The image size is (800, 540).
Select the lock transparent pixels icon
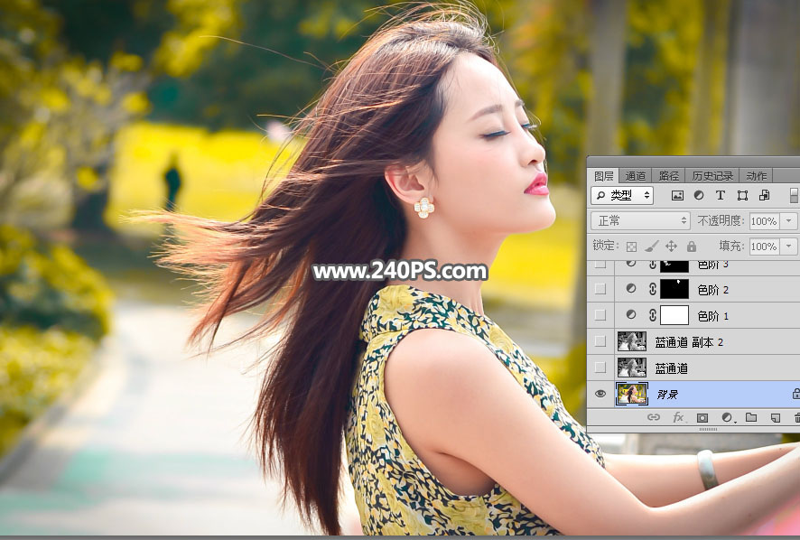(632, 246)
